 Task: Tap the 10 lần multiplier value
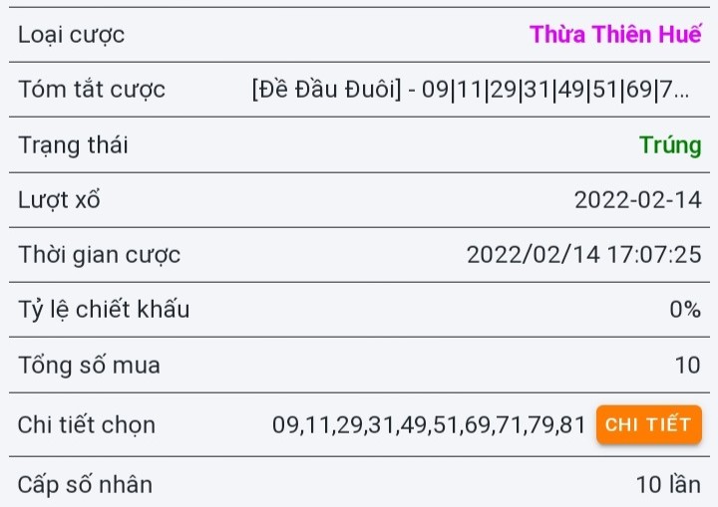pos(668,484)
